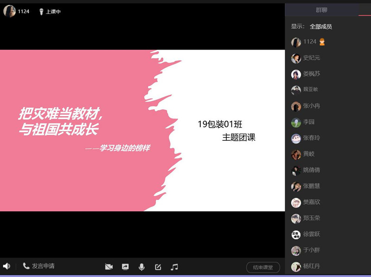Select member 张小冉 from the list

coord(311,106)
